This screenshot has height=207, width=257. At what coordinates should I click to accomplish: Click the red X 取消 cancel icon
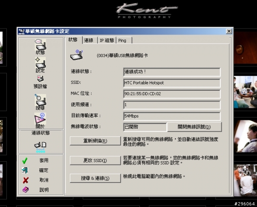tap(26, 180)
